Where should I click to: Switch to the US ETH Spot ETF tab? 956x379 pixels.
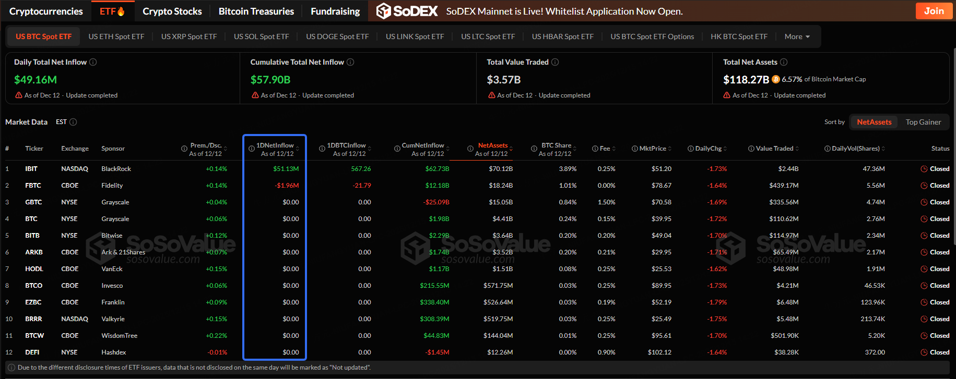tap(116, 36)
